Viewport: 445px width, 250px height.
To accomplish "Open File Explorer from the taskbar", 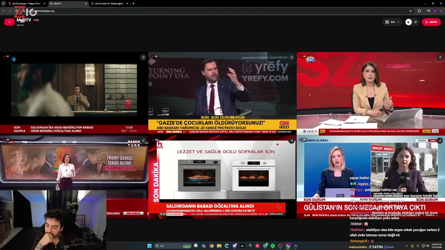I will point(219,246).
